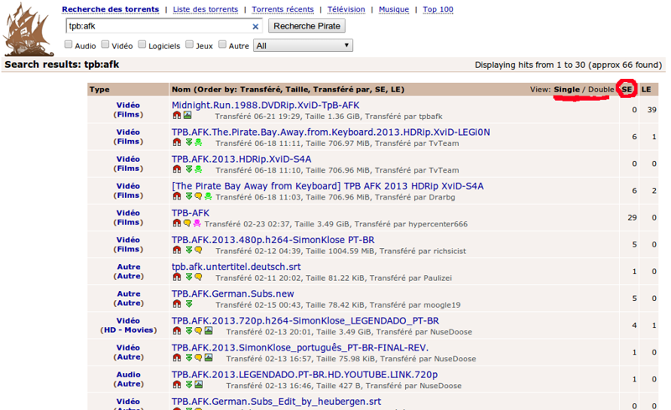Go to Top 100 navigation link
Viewport: 671px width, 410px height.
(x=438, y=10)
